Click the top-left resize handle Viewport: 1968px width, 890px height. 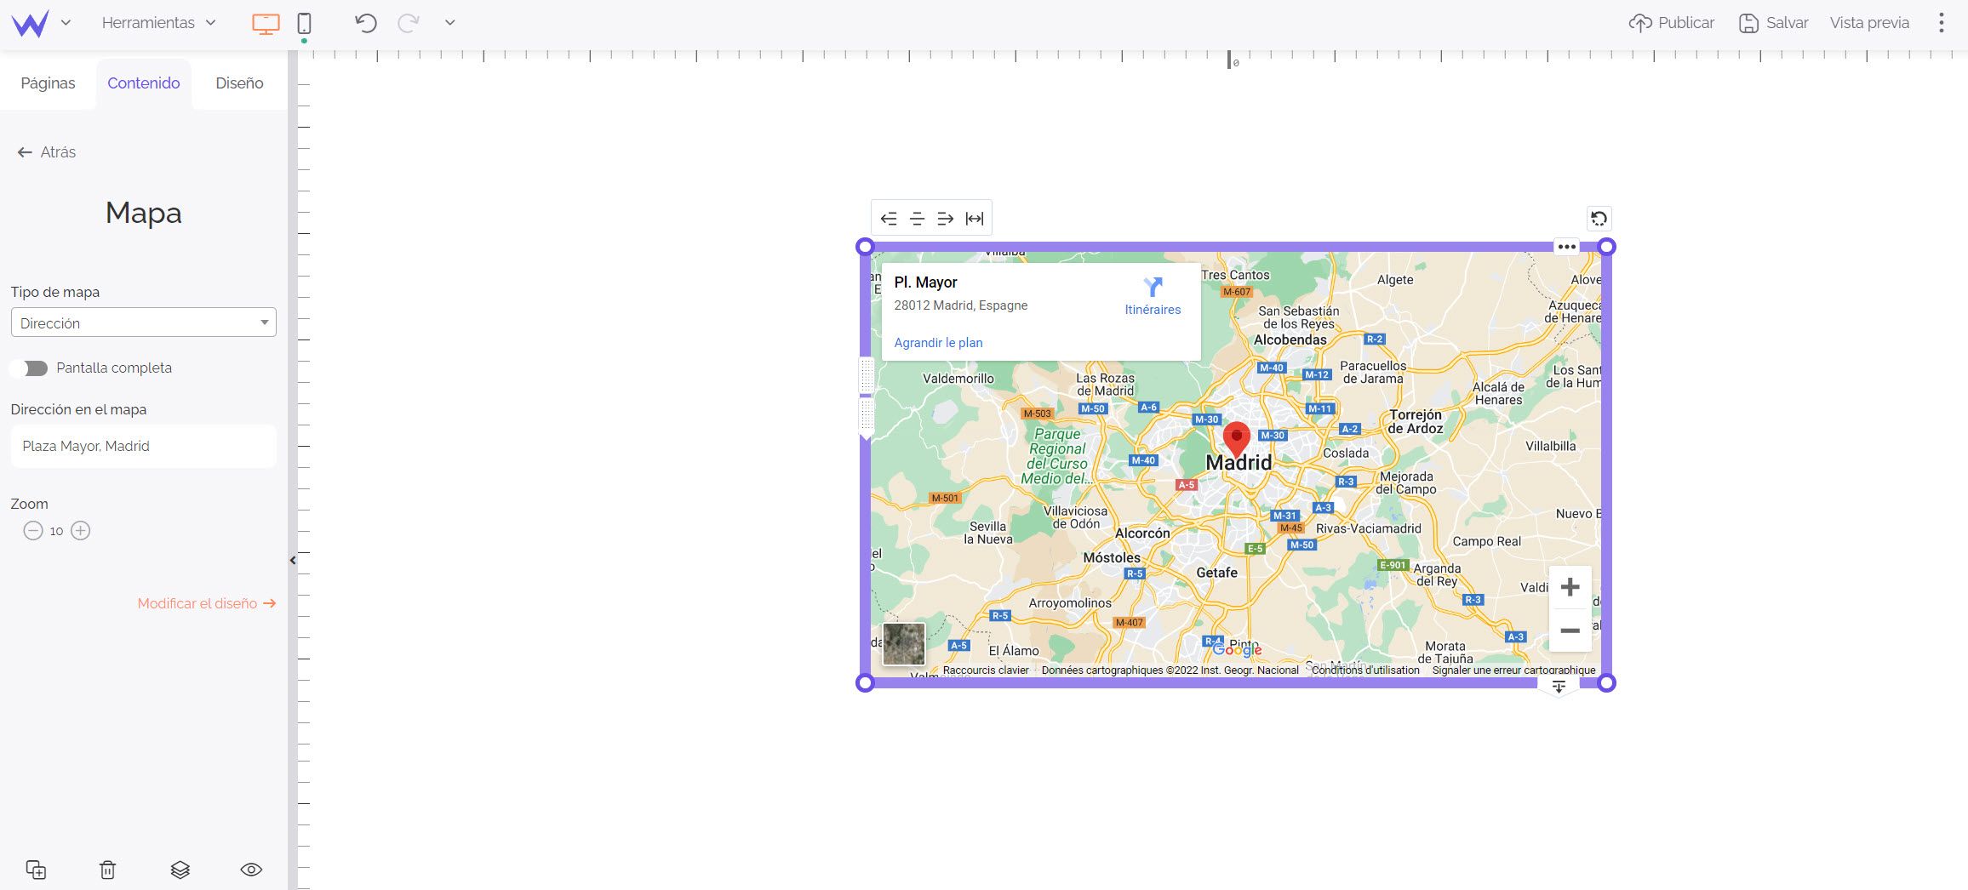point(865,247)
